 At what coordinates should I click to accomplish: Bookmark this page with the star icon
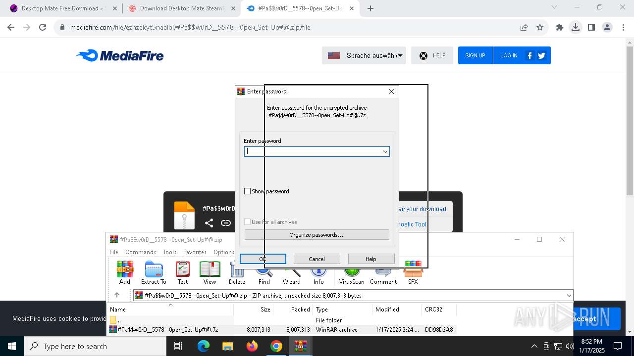click(540, 27)
